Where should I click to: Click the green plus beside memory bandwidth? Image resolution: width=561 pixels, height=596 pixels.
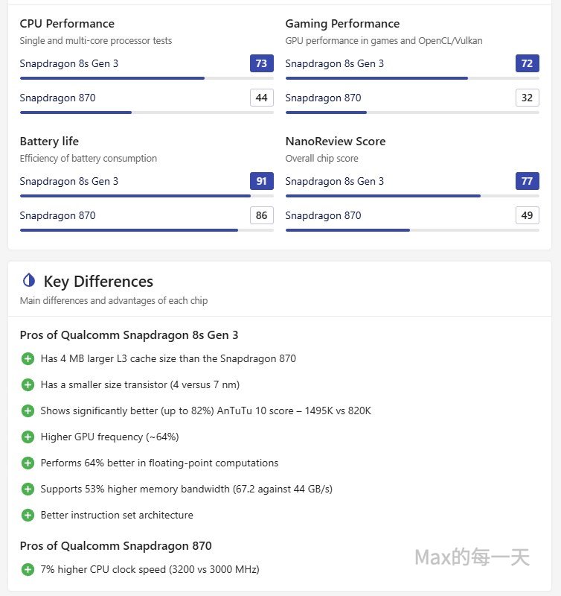click(28, 489)
